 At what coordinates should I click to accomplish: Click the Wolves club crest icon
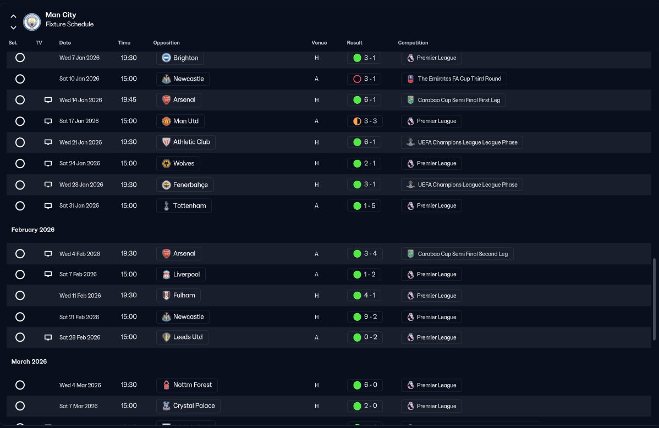pyautogui.click(x=167, y=163)
